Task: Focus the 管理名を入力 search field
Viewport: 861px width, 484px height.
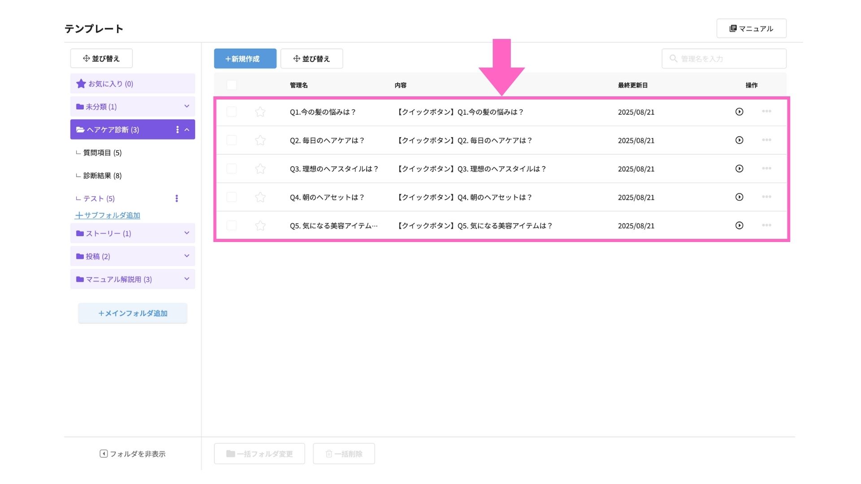Action: point(724,59)
